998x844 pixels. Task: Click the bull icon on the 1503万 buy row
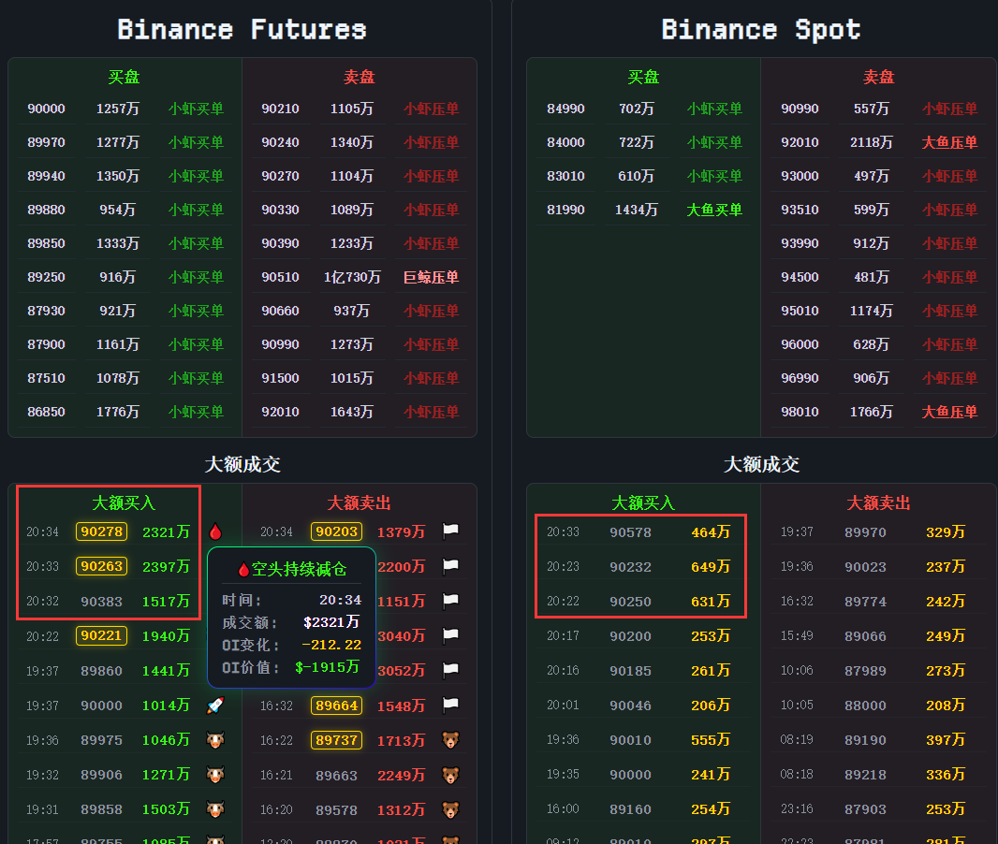(x=215, y=809)
